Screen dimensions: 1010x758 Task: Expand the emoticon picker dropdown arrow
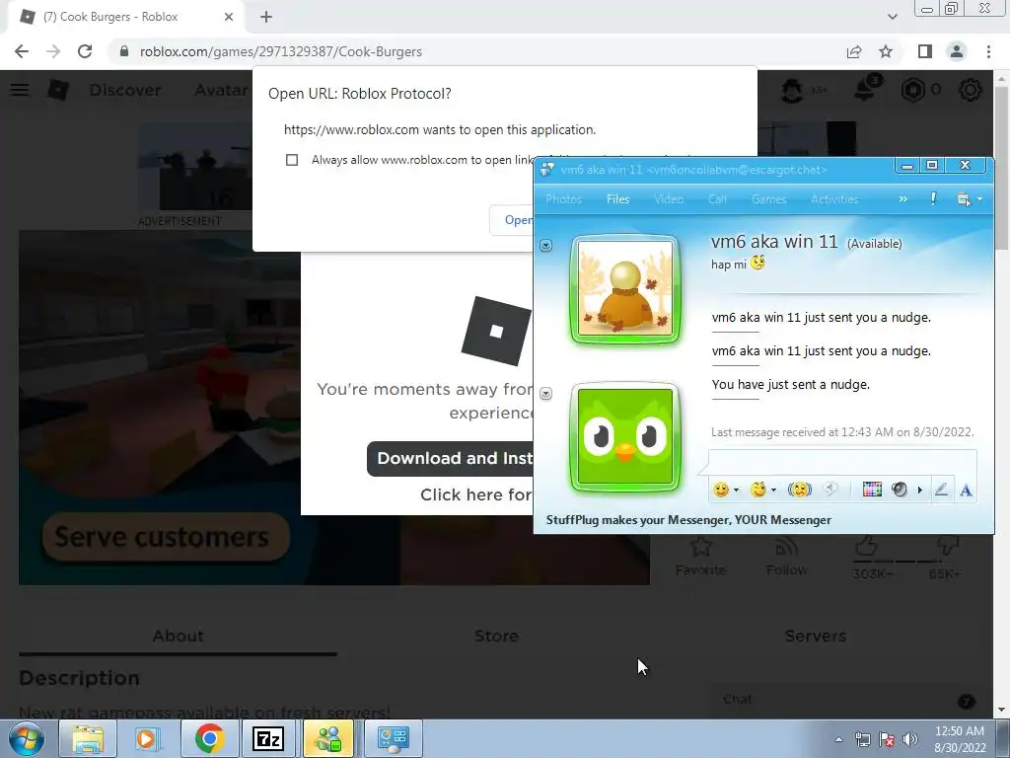[736, 491]
